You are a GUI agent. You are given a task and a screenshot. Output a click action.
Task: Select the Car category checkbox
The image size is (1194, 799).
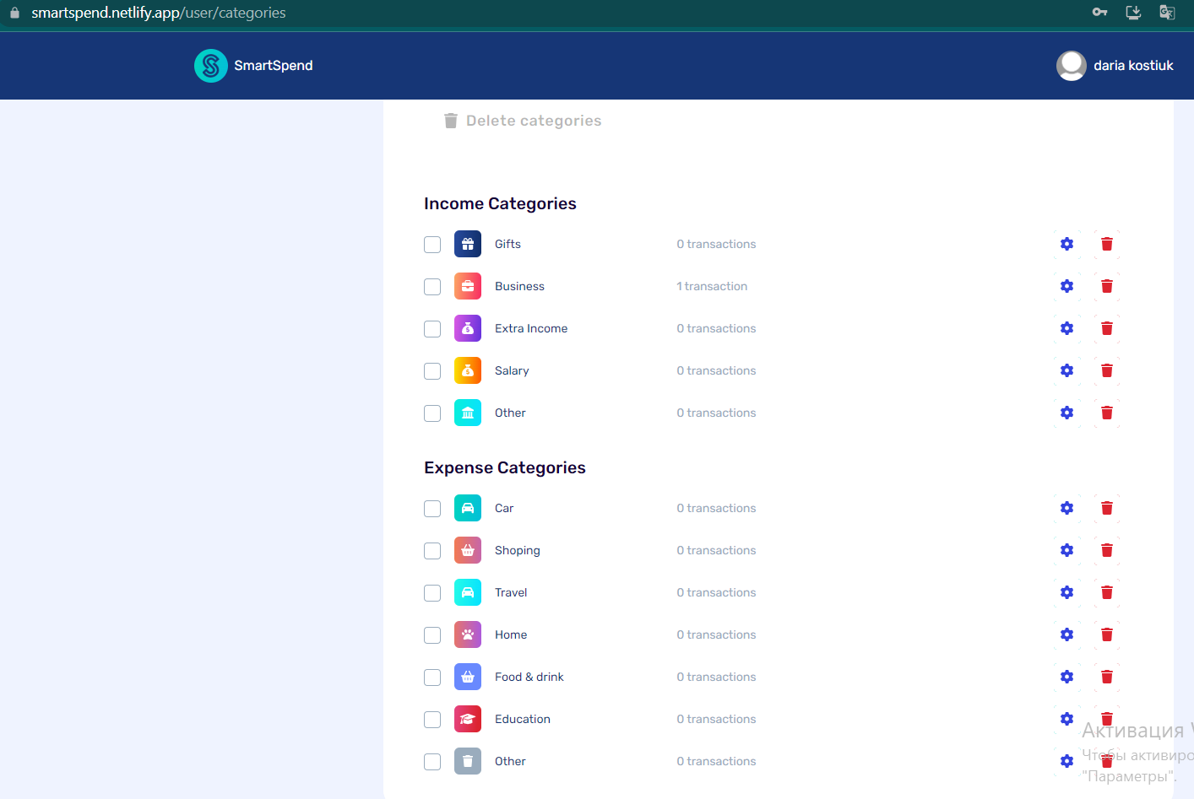(x=431, y=508)
